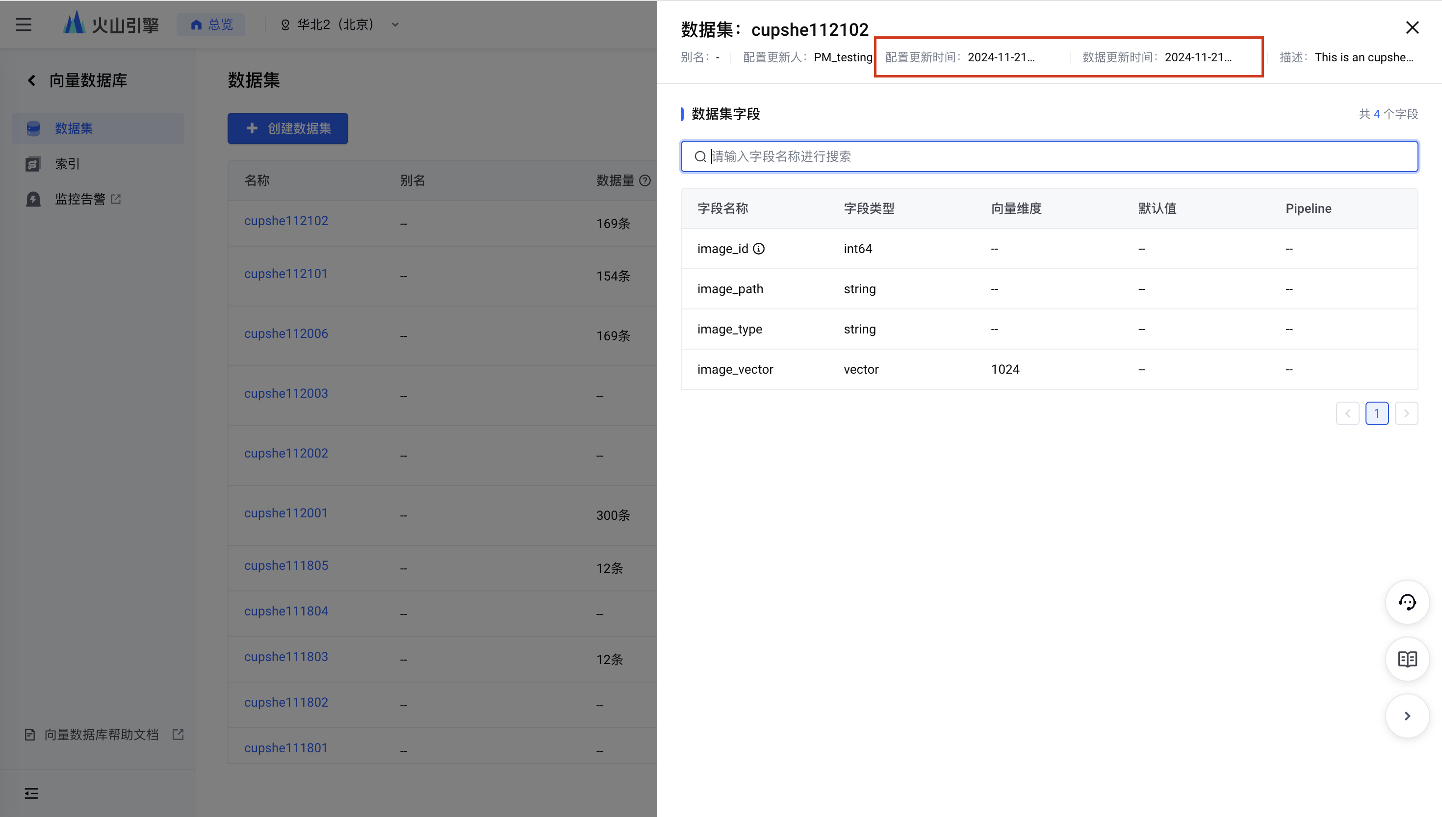Expand the 华北2（北京）region dropdown
Viewport: 1442px width, 817px height.
340,24
